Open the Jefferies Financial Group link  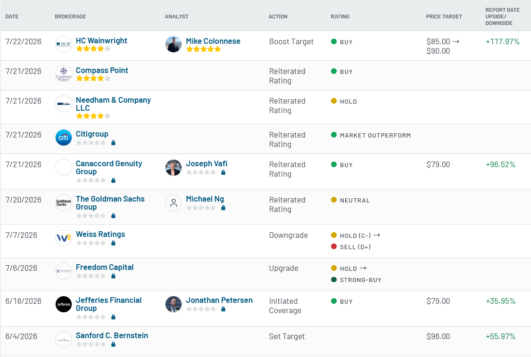coord(109,304)
